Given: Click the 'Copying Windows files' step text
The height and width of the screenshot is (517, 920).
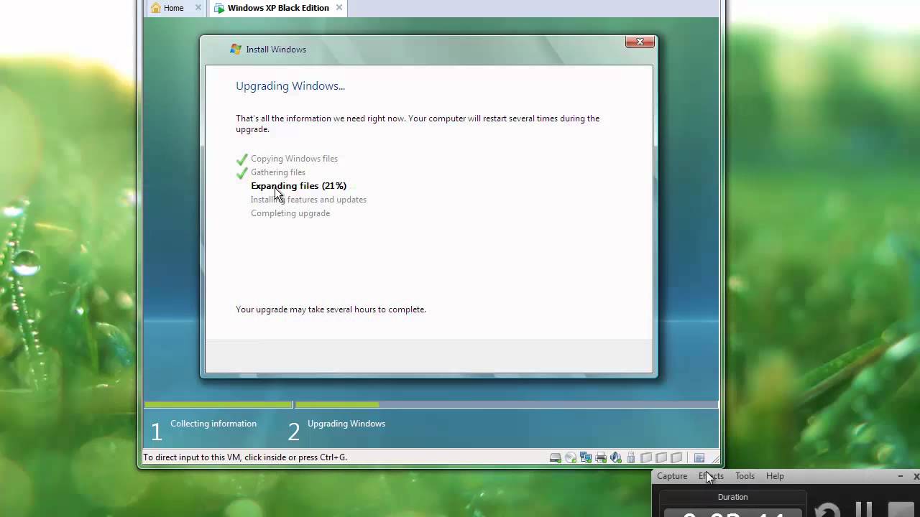Looking at the screenshot, I should click(x=294, y=159).
